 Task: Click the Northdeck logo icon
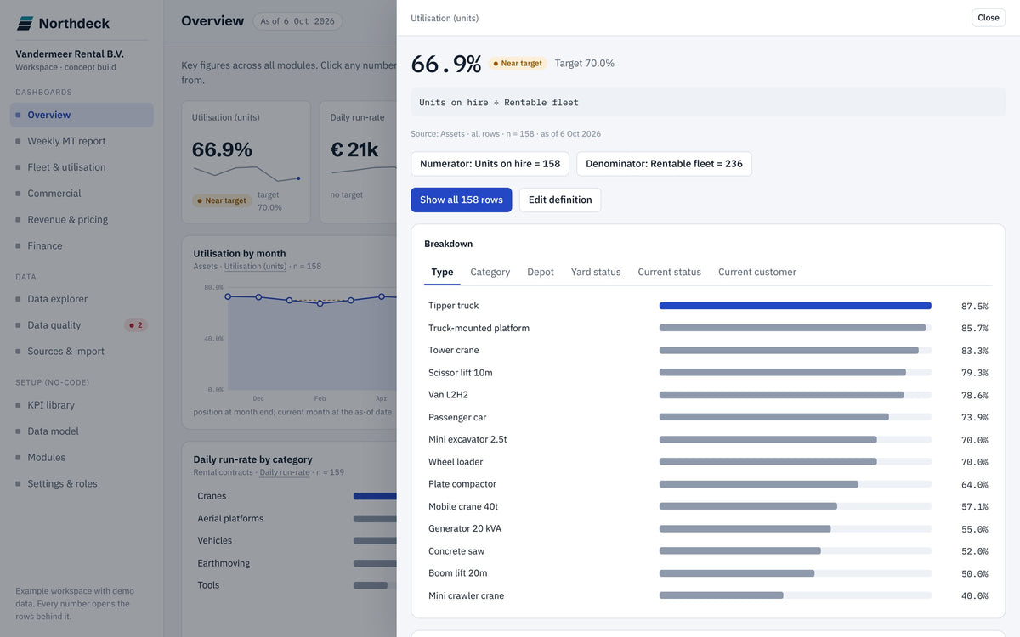point(25,24)
